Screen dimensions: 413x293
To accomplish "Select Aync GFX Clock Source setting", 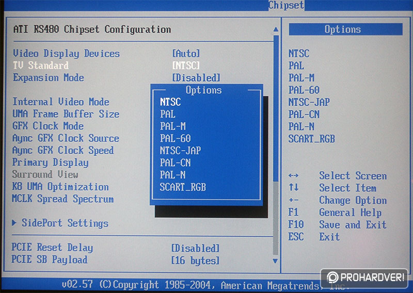I will (66, 138).
